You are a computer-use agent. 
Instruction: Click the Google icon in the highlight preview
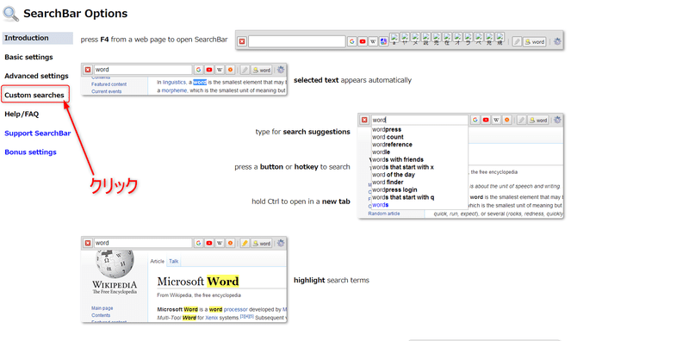tap(199, 243)
